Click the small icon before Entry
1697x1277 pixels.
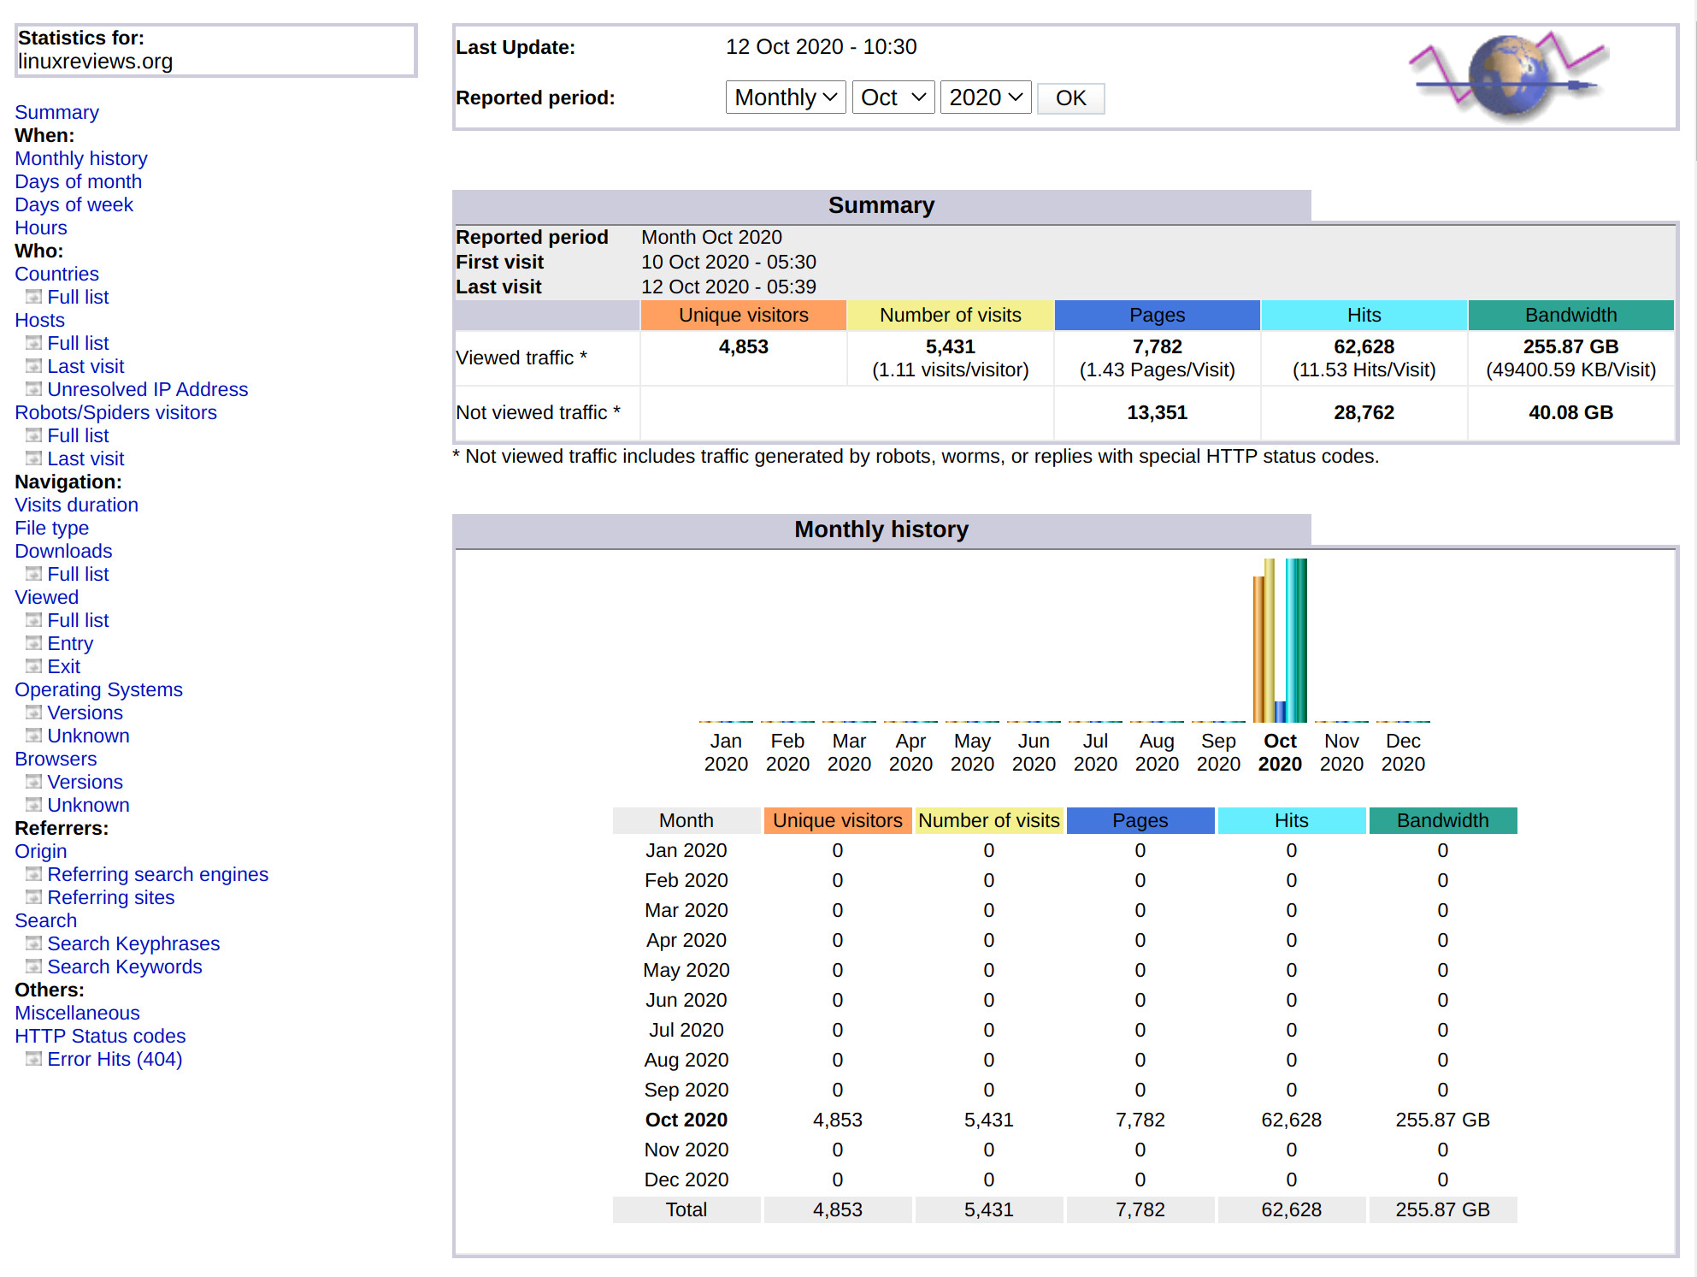(33, 643)
